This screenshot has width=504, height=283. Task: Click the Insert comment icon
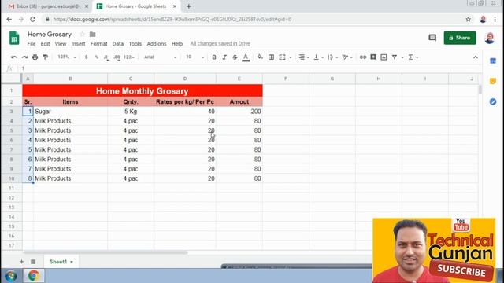pyautogui.click(x=373, y=57)
